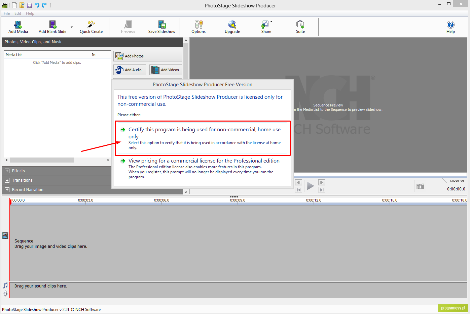Step forward one frame in preview
This screenshot has width=470, height=314.
coord(322,182)
